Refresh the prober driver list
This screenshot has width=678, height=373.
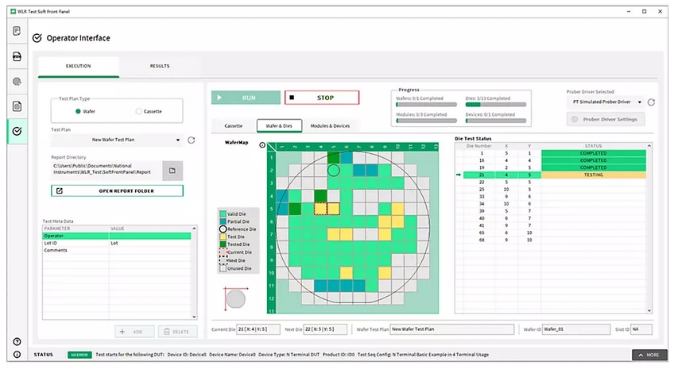(651, 102)
